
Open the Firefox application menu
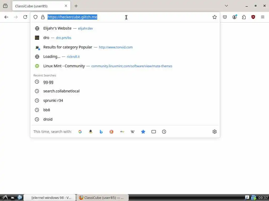click(262, 17)
